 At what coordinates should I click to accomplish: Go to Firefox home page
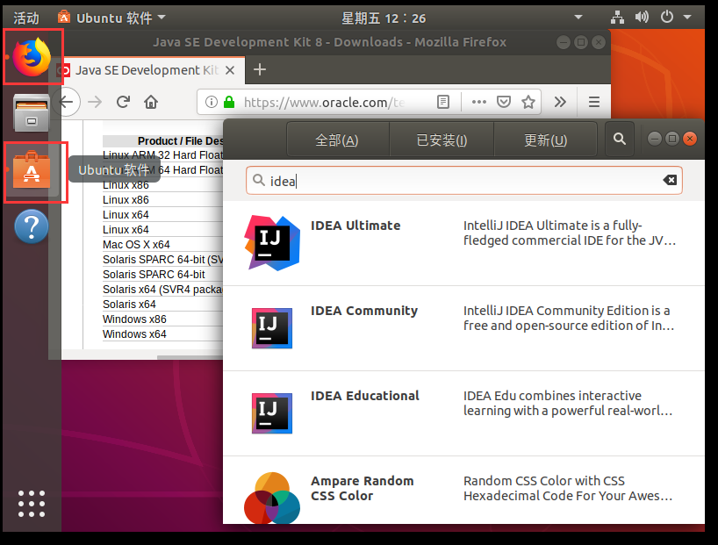151,102
